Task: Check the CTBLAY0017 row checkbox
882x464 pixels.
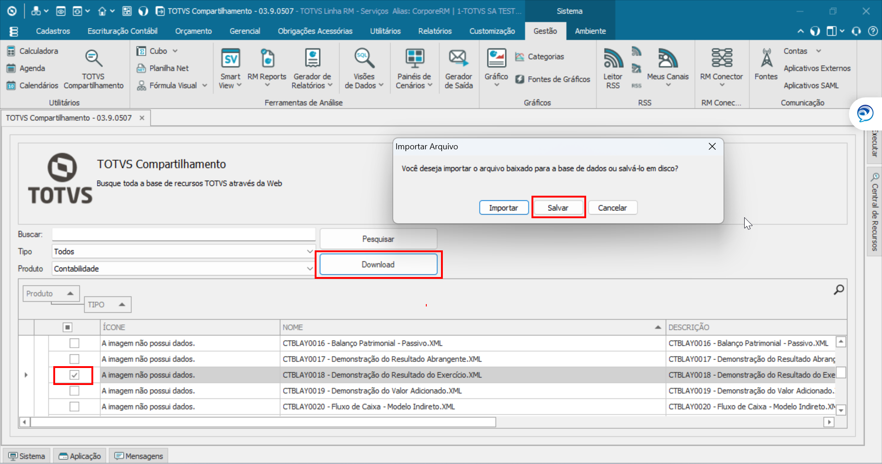Action: click(x=74, y=359)
